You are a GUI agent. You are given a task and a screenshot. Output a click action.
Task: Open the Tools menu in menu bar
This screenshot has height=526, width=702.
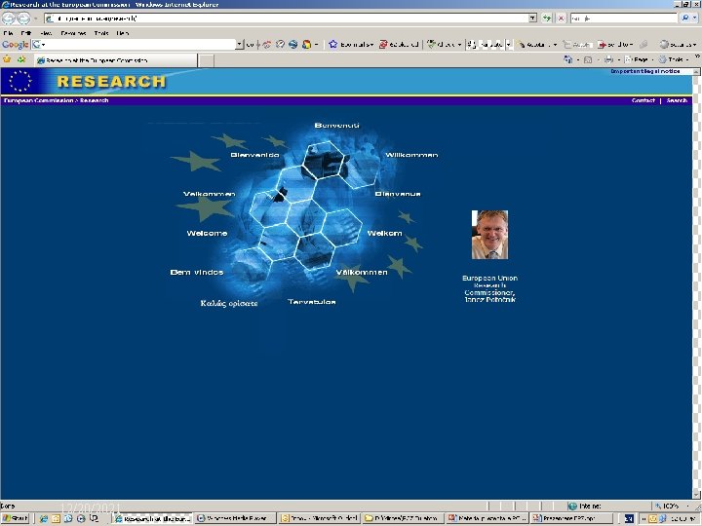(x=101, y=33)
